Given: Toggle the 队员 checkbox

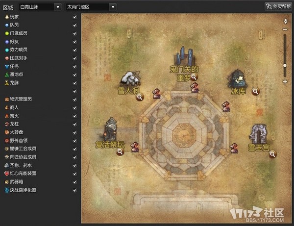Looking at the screenshot, I should click(74, 25).
